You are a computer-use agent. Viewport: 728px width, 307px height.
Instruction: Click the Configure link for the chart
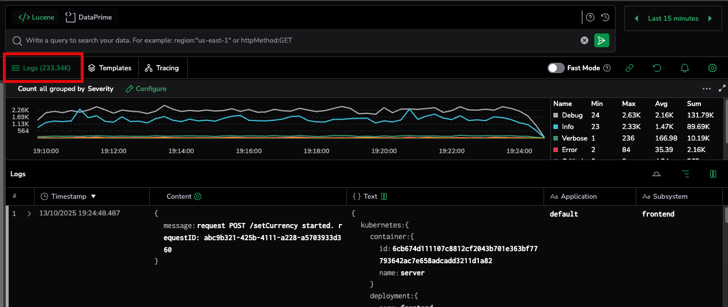pos(146,89)
